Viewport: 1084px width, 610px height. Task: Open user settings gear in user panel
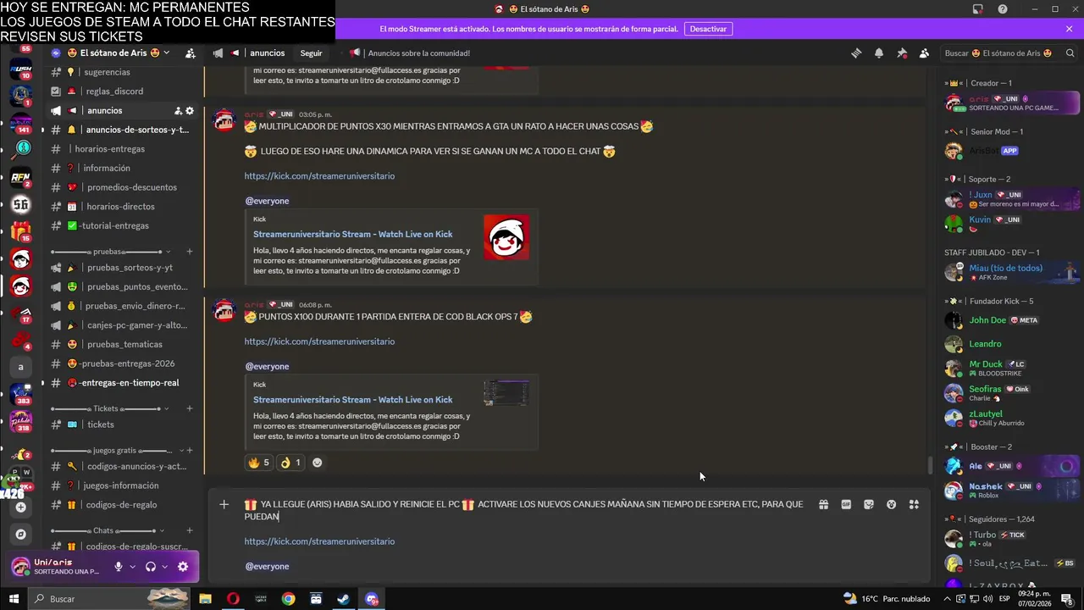tap(183, 567)
